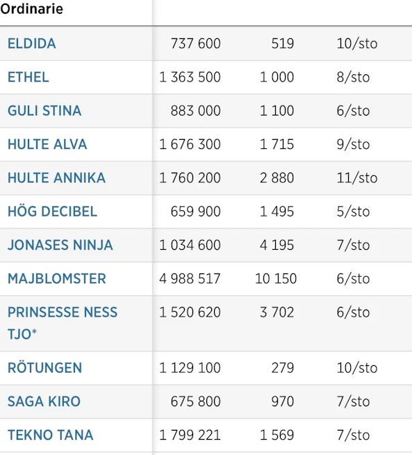This screenshot has height=455, width=412.
Task: Click MAJBLOMSTER earnings value 4 988 517
Action: click(x=190, y=279)
